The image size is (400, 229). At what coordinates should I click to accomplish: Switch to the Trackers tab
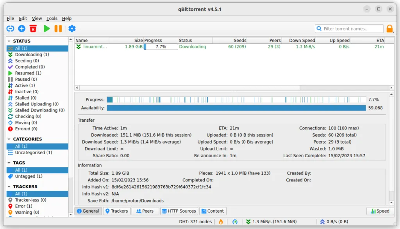(116, 211)
